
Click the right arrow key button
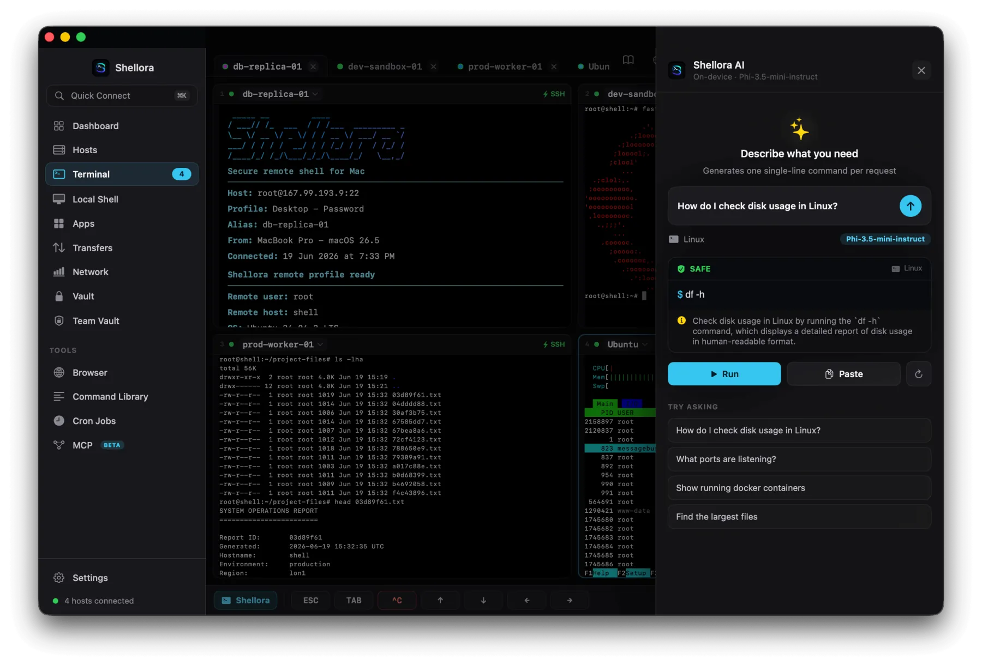[570, 601]
